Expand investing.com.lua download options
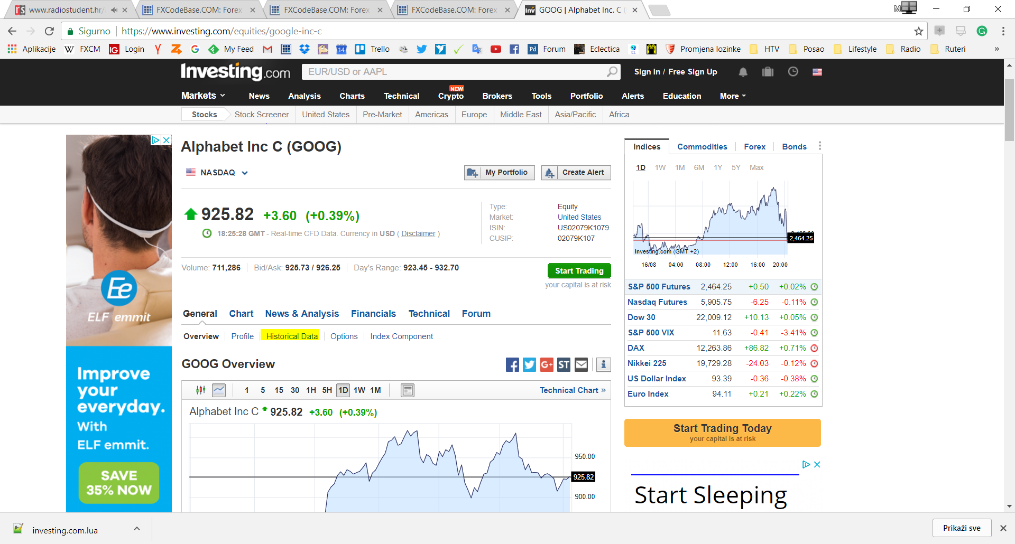 (137, 529)
